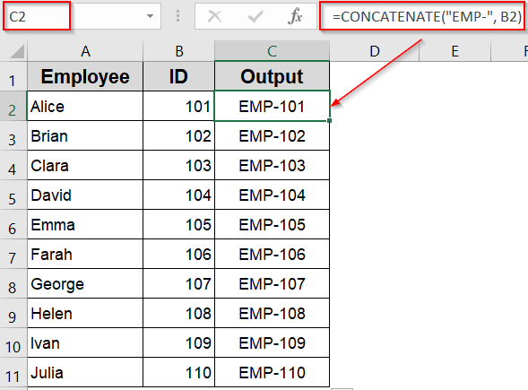Screen dimensions: 528x390
Task: Click the Enter checkmark icon in formula bar
Action: pos(255,16)
